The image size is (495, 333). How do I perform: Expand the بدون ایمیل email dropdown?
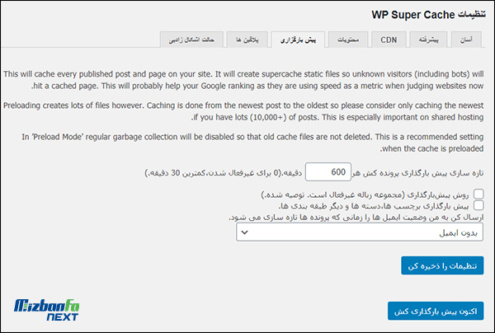pos(360,234)
